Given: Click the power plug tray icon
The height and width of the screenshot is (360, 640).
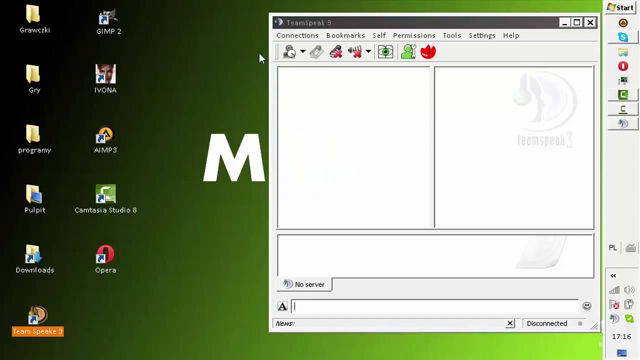Looking at the screenshot, I should pyautogui.click(x=629, y=305).
